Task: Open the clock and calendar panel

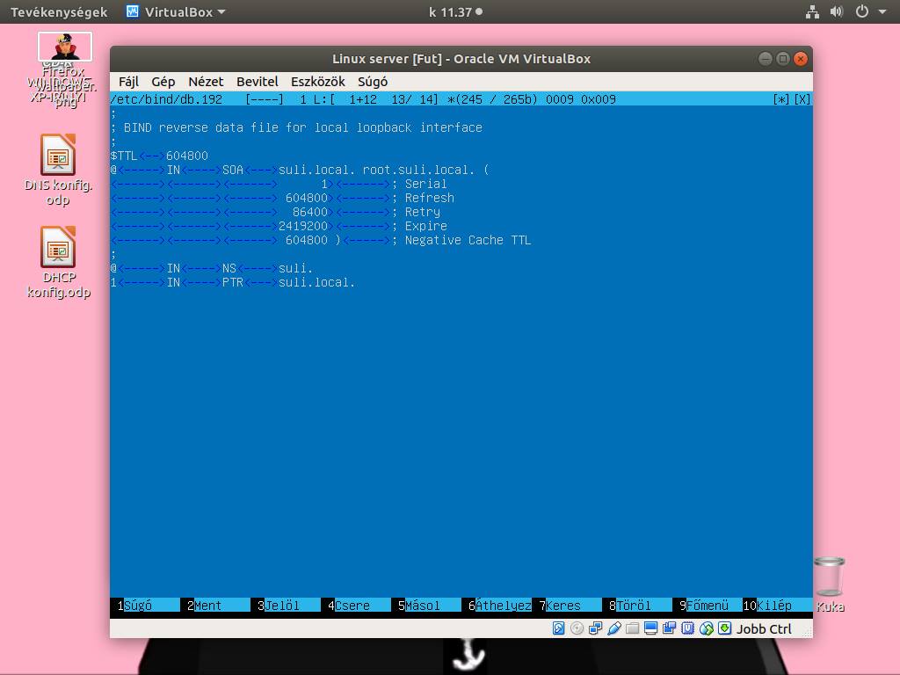Action: pos(454,11)
